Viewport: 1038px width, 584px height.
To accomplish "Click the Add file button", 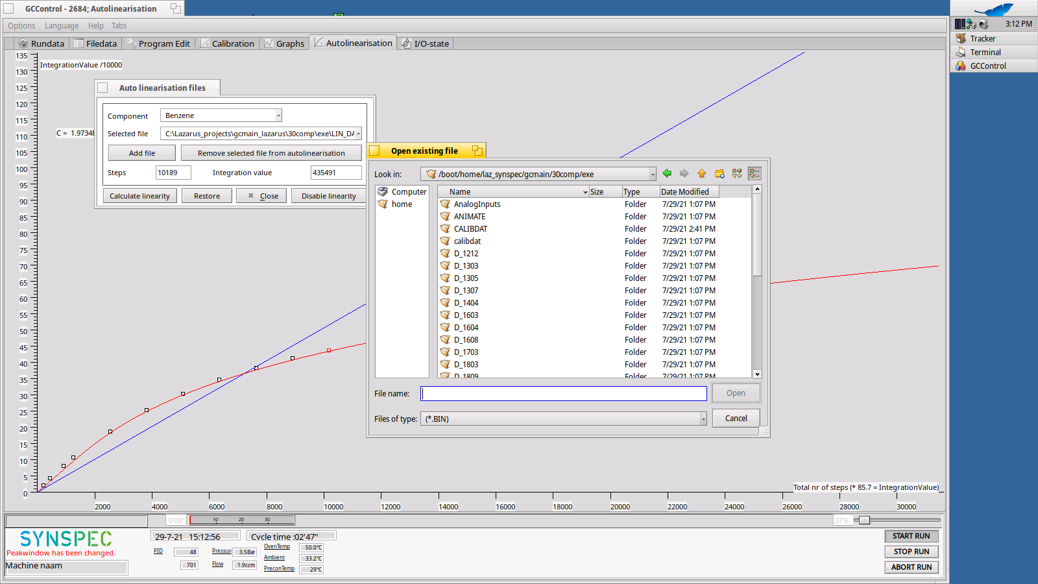I will click(x=142, y=153).
